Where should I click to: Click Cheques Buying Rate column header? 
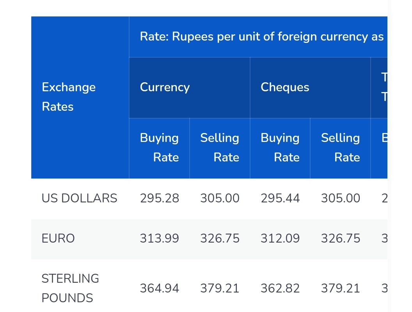point(280,148)
